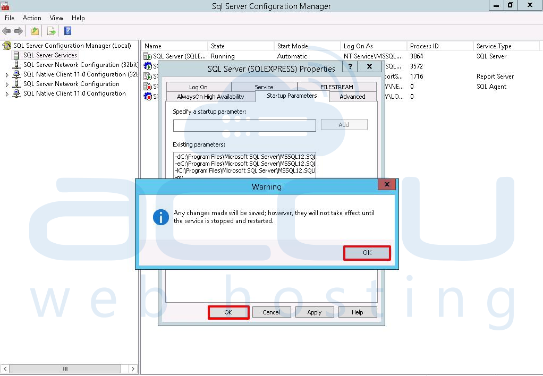Switch to the Service tab
This screenshot has height=376, width=543.
coord(264,87)
